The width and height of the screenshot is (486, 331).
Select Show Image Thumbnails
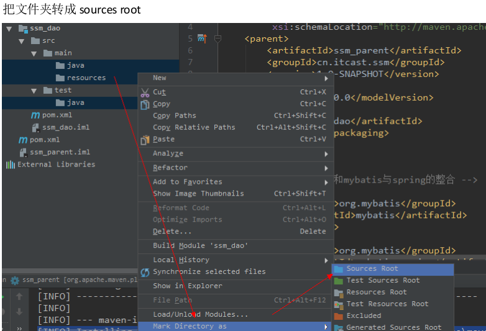(236, 194)
